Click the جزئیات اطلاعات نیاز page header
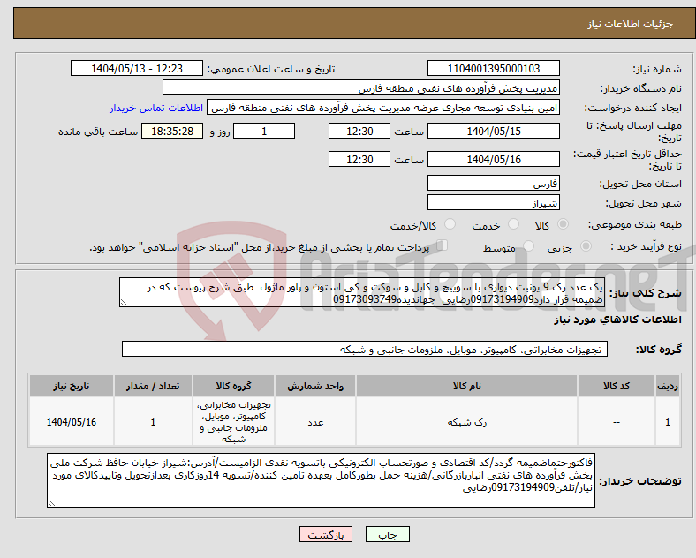The image size is (696, 558). 630,24
